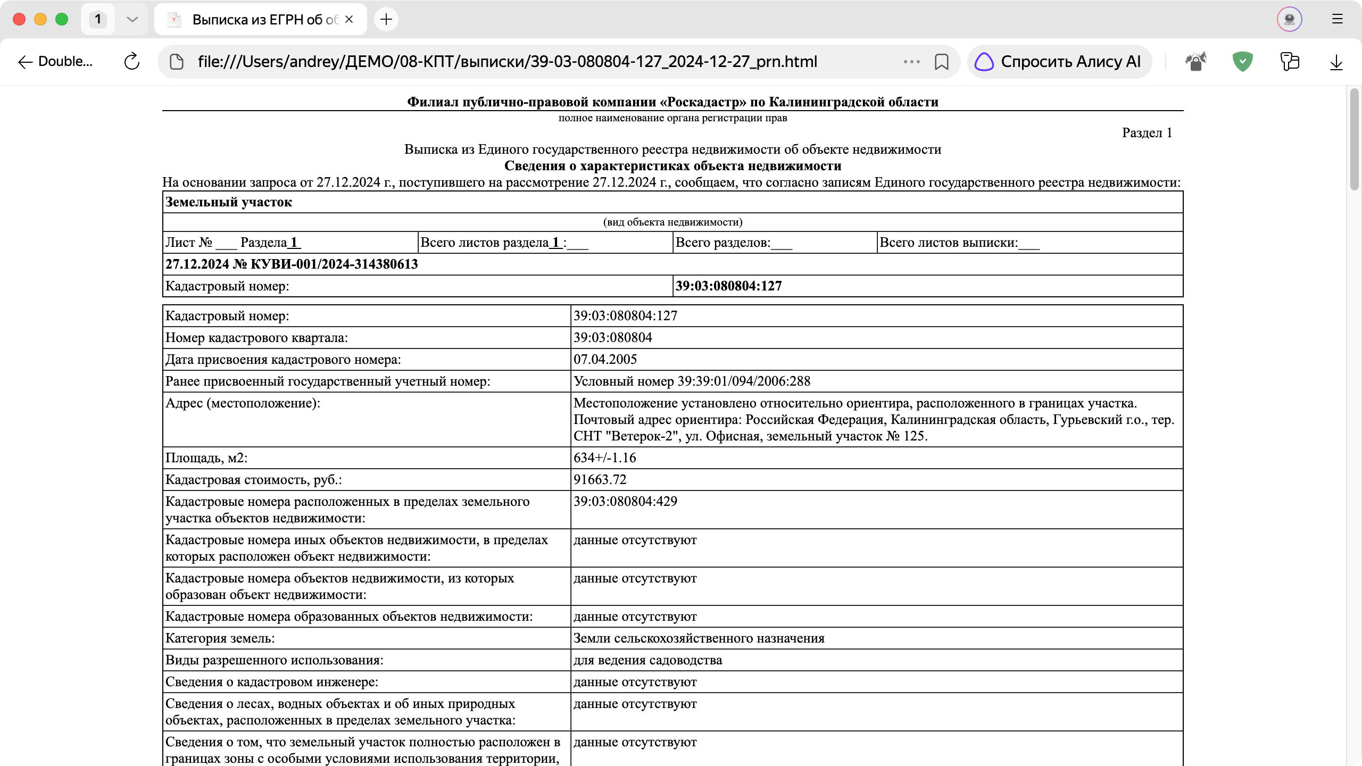The image size is (1362, 766).
Task: Open the extensions lock-and-spray icon
Action: [1195, 62]
